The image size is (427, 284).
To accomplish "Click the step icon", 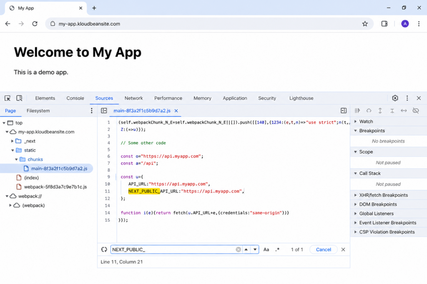I will [404, 111].
